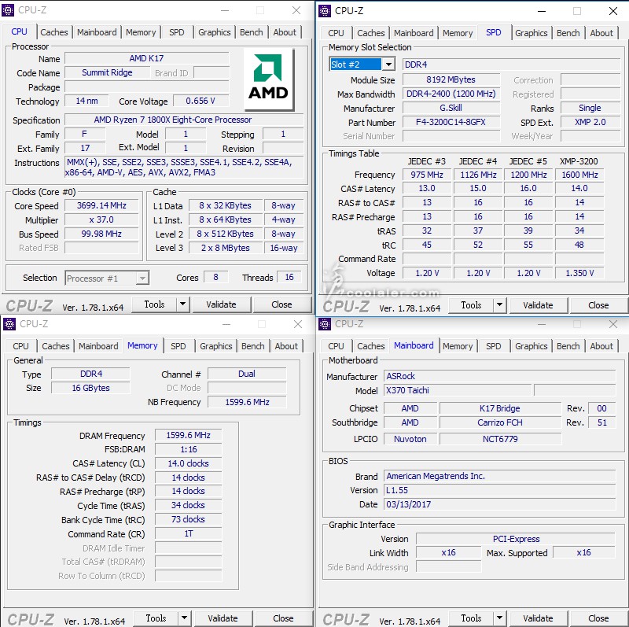Click the X370 Taichi model field

pos(458,390)
